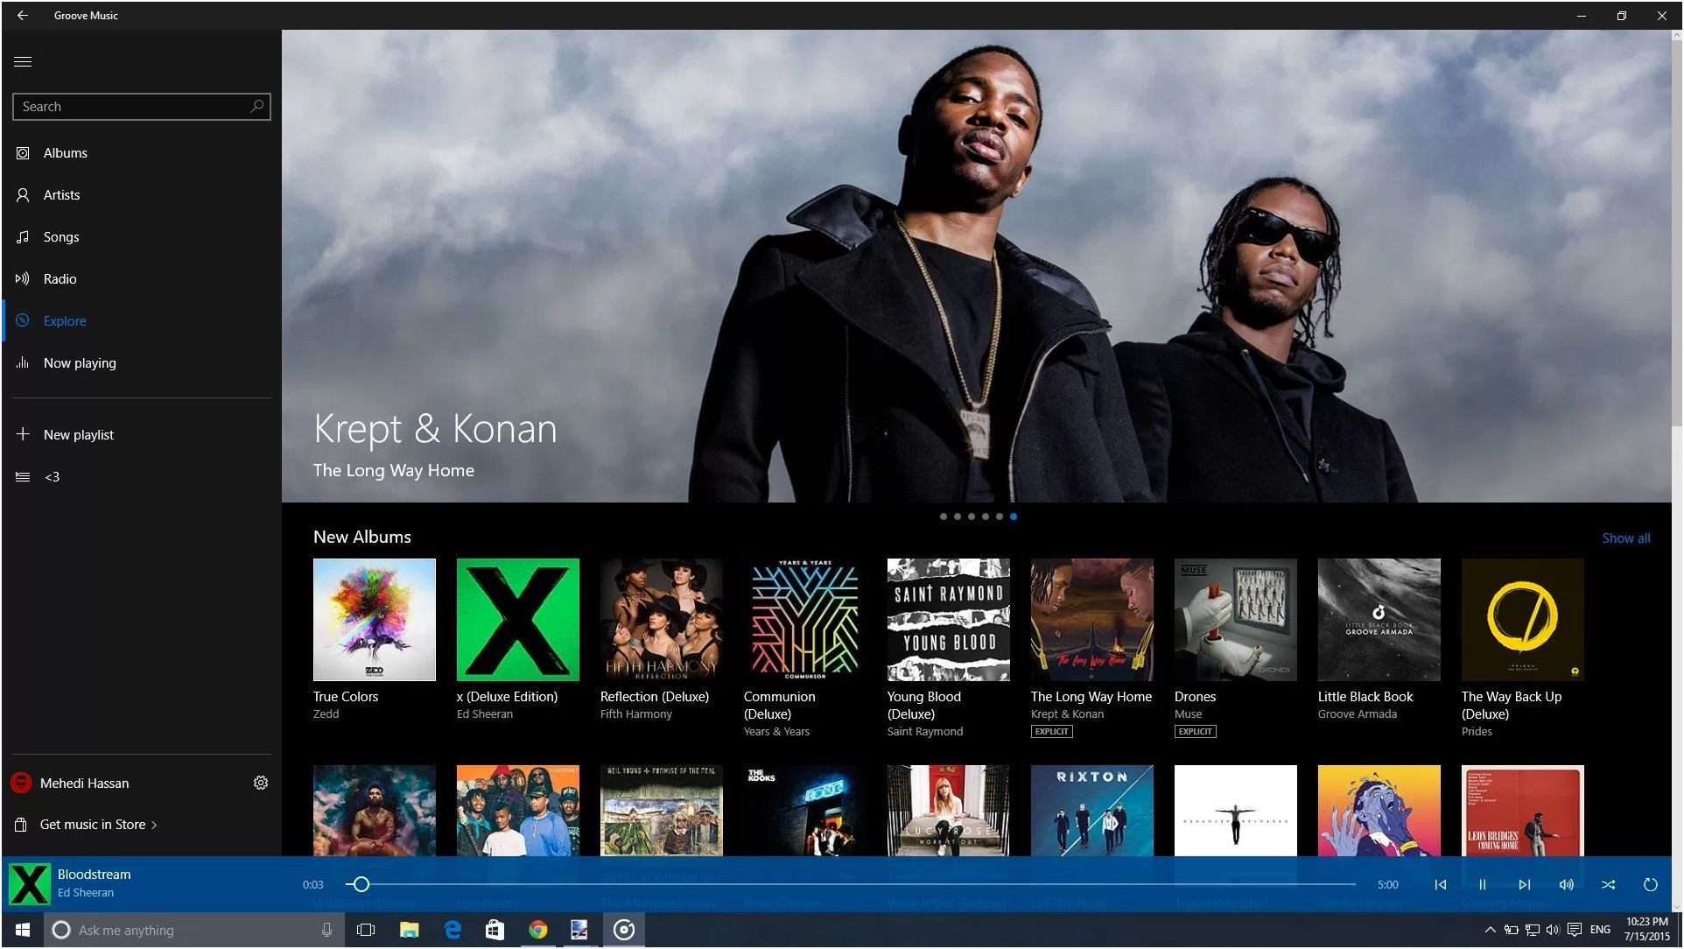Select Explore in the sidebar
1684x949 pixels.
pyautogui.click(x=65, y=320)
